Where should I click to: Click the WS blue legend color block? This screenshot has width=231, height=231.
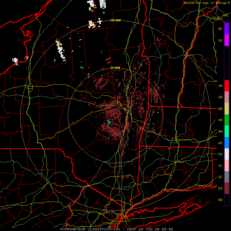point(227,143)
